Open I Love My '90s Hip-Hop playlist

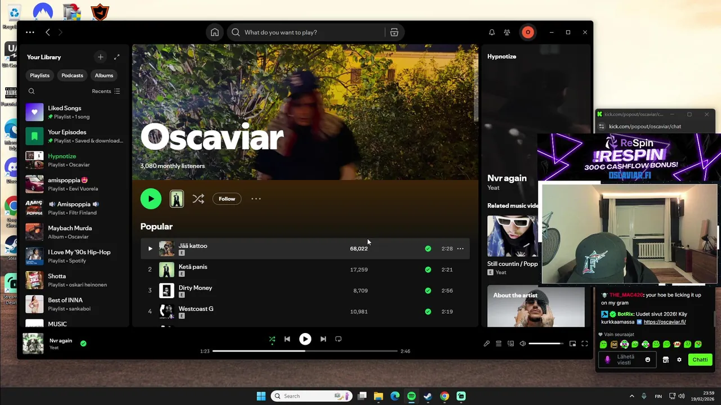click(x=74, y=256)
